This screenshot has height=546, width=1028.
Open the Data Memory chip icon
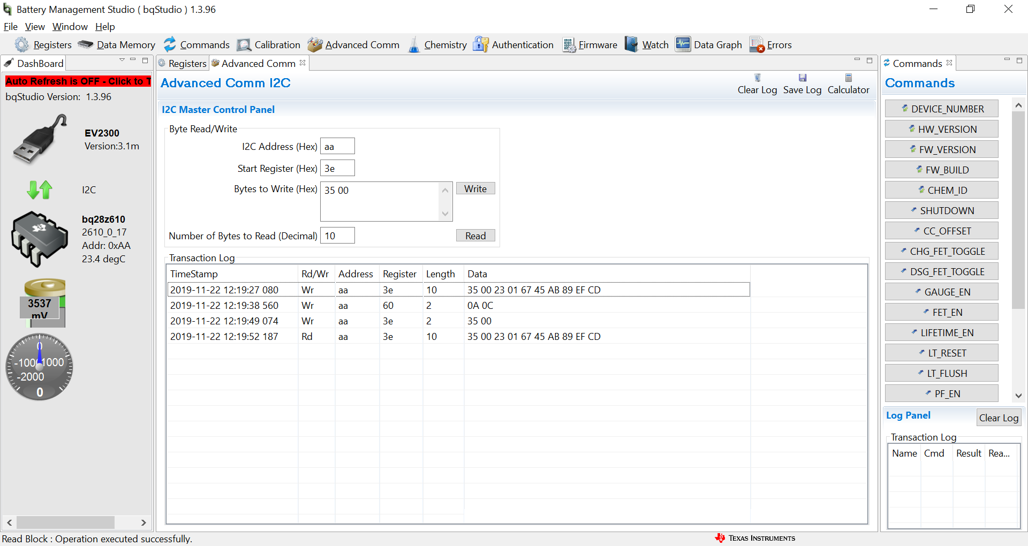85,44
